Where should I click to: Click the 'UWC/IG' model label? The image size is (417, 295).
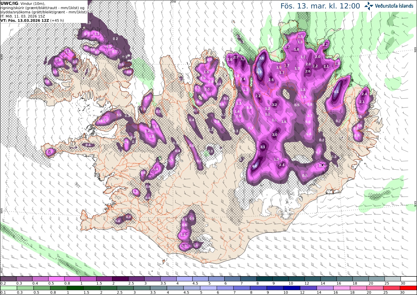click(x=9, y=3)
